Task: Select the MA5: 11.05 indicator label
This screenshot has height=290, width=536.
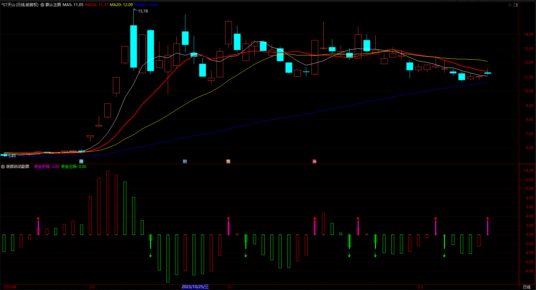Action: [73, 5]
